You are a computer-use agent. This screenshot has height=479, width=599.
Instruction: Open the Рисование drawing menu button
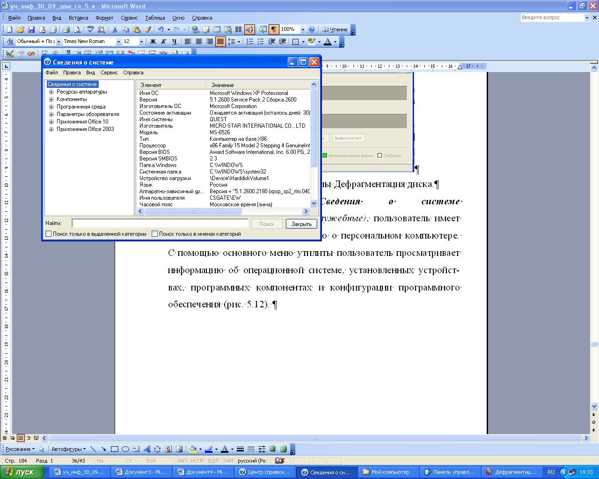tap(20, 449)
